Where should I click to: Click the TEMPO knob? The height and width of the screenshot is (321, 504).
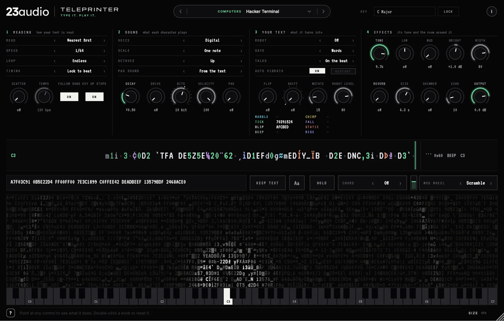pyautogui.click(x=44, y=97)
